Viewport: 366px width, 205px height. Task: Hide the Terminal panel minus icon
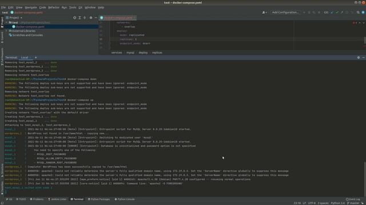click(364, 58)
